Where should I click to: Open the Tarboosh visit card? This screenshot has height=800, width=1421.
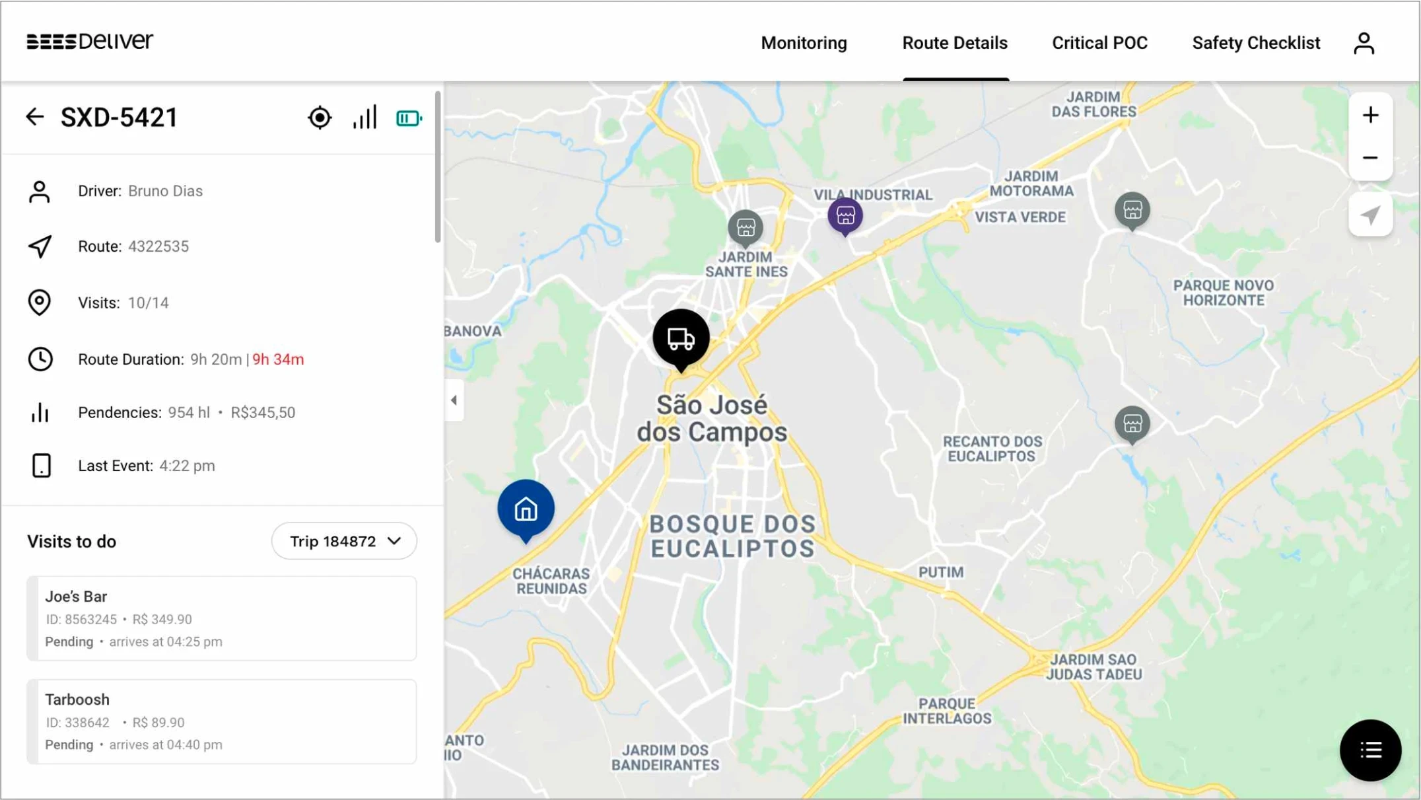222,721
